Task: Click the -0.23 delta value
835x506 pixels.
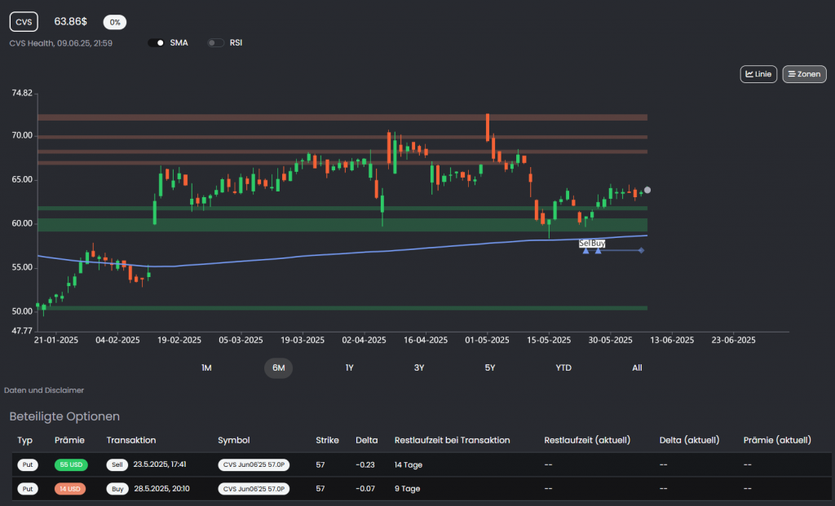Action: (365, 465)
